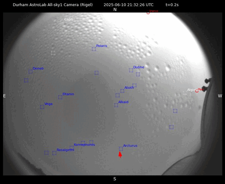Click the Arcturus star marker box
Image resolution: width=225 pixels, height=184 pixels.
121,149
